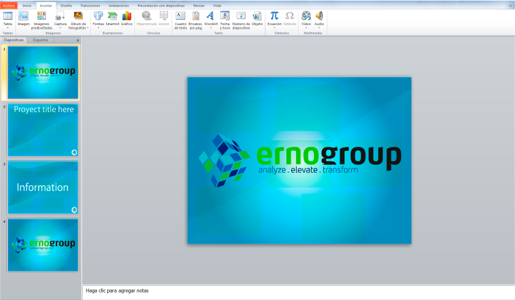Open the Archivo tab
Image resolution: width=515 pixels, height=300 pixels.
pos(9,6)
